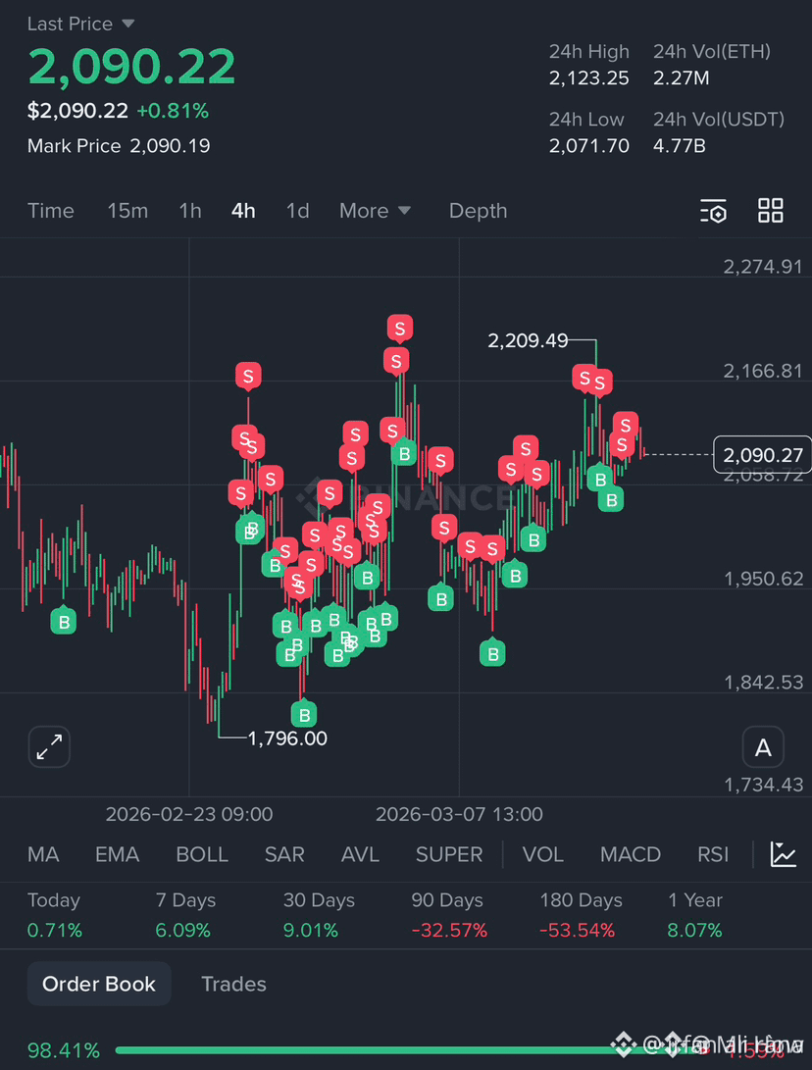
Task: Click the 1,950.62 price axis label
Action: click(x=763, y=579)
